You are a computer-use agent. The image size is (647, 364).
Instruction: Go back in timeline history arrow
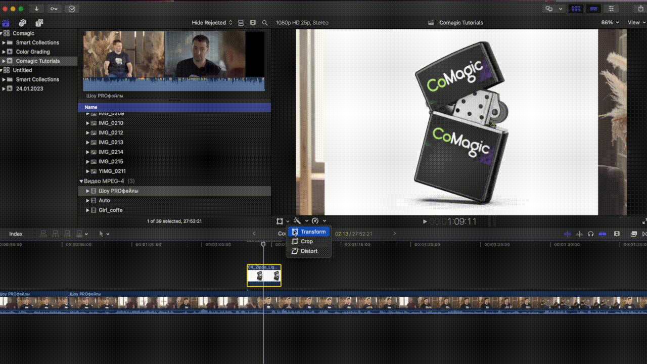[x=254, y=234]
